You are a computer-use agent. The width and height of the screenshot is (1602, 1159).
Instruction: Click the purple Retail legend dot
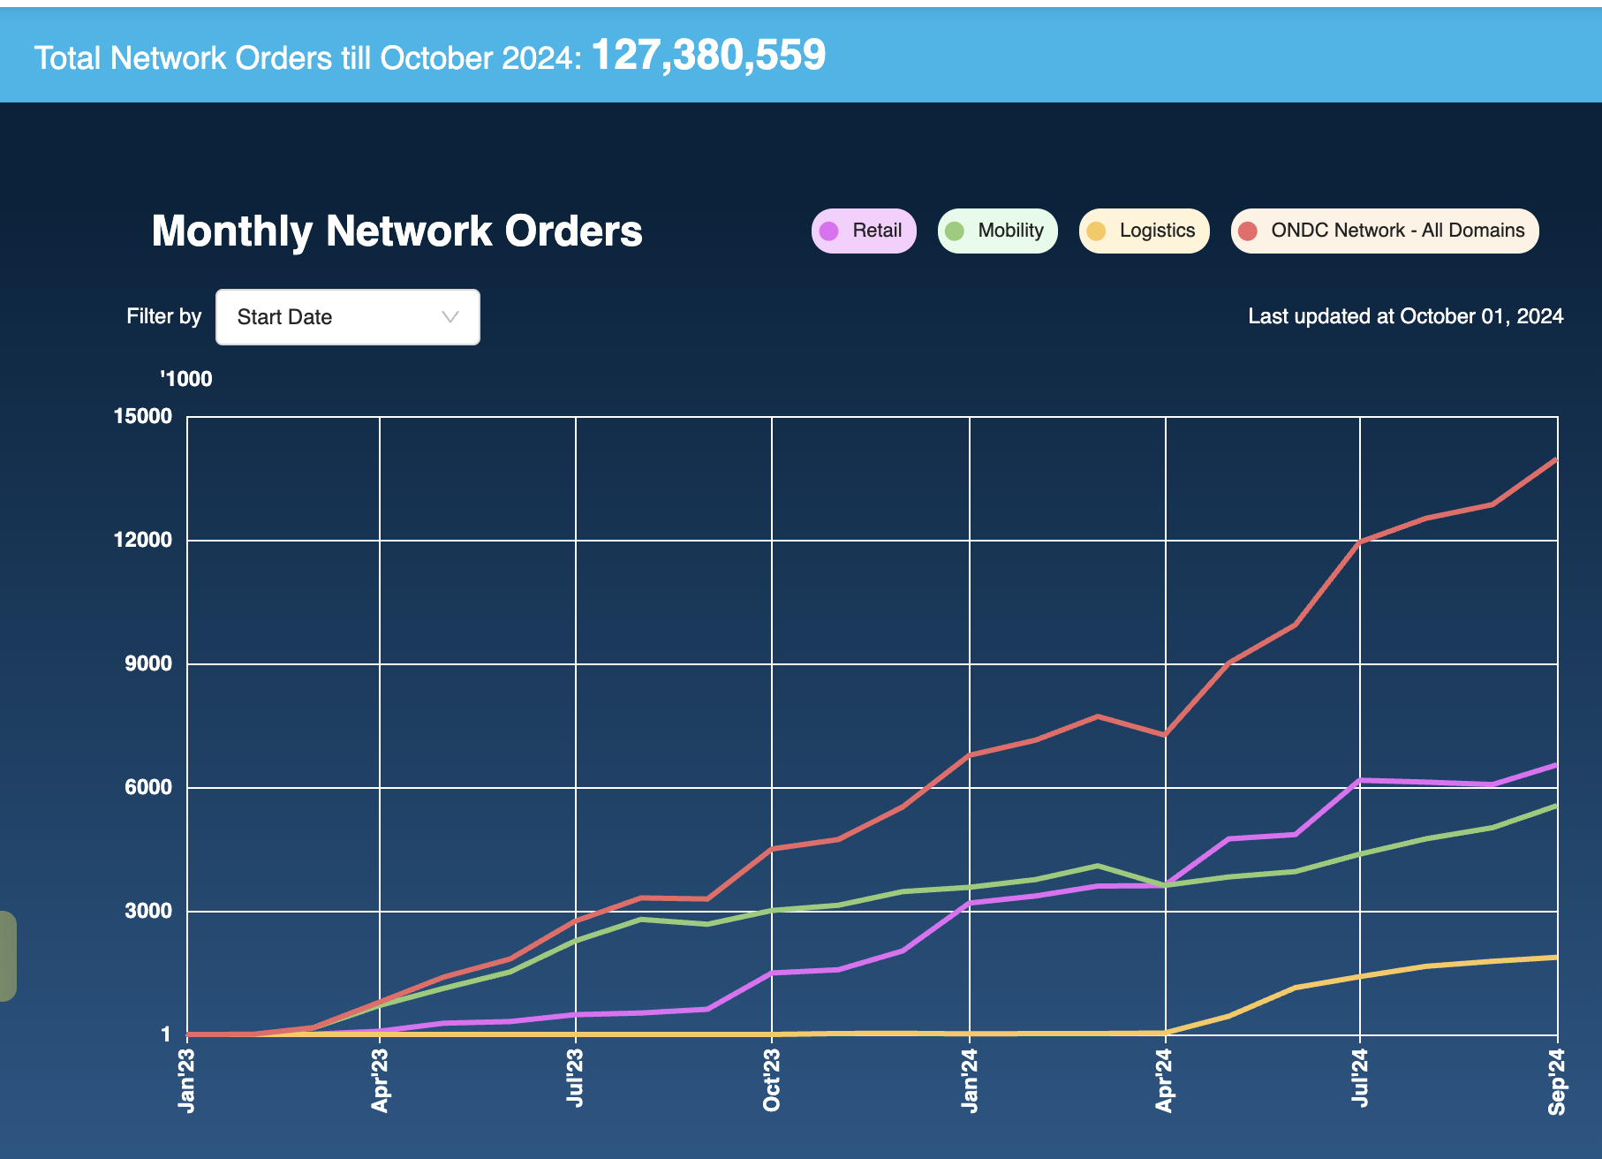829,231
